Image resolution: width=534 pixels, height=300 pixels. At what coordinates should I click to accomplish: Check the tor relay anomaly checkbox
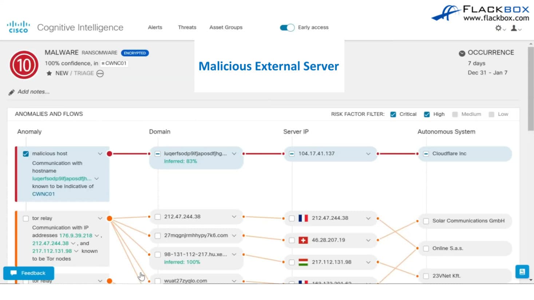[x=26, y=219]
